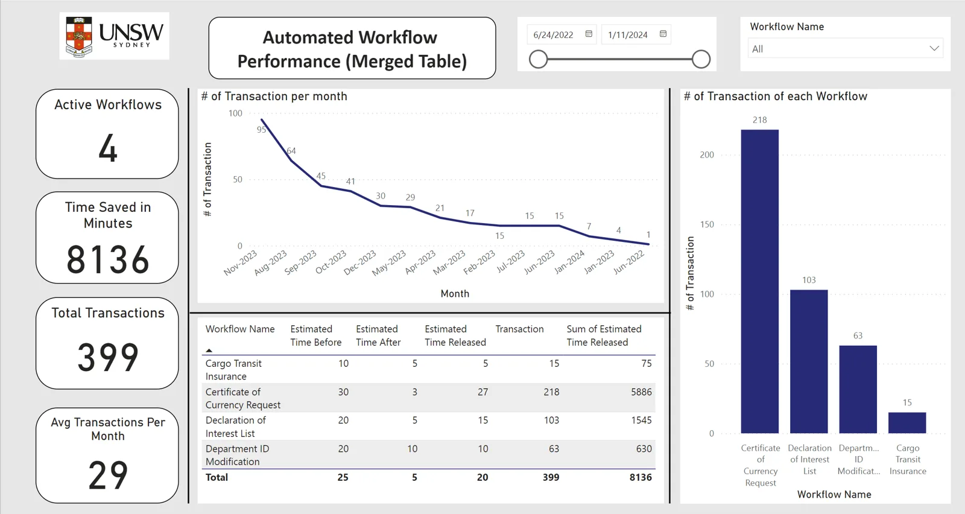965x514 pixels.
Task: Sort table by Estimated Time Released header
Action: point(455,335)
